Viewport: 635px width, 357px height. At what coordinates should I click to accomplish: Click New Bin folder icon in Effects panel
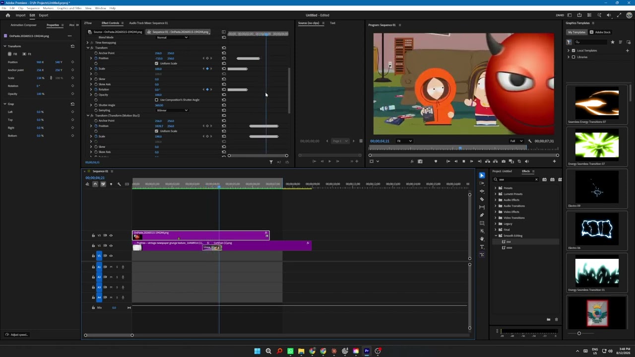pyautogui.click(x=548, y=319)
